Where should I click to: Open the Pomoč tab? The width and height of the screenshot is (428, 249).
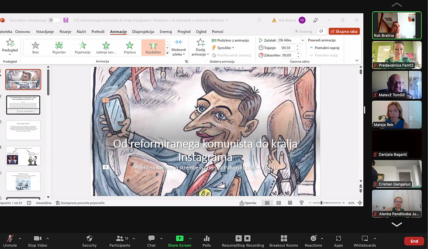217,31
